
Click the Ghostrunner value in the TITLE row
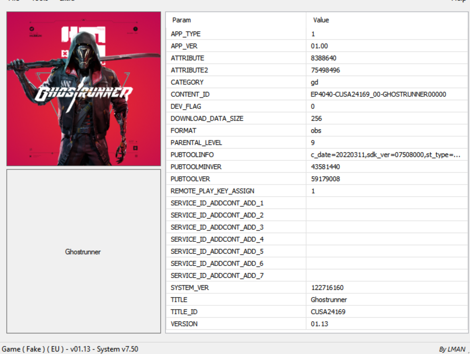[329, 300]
